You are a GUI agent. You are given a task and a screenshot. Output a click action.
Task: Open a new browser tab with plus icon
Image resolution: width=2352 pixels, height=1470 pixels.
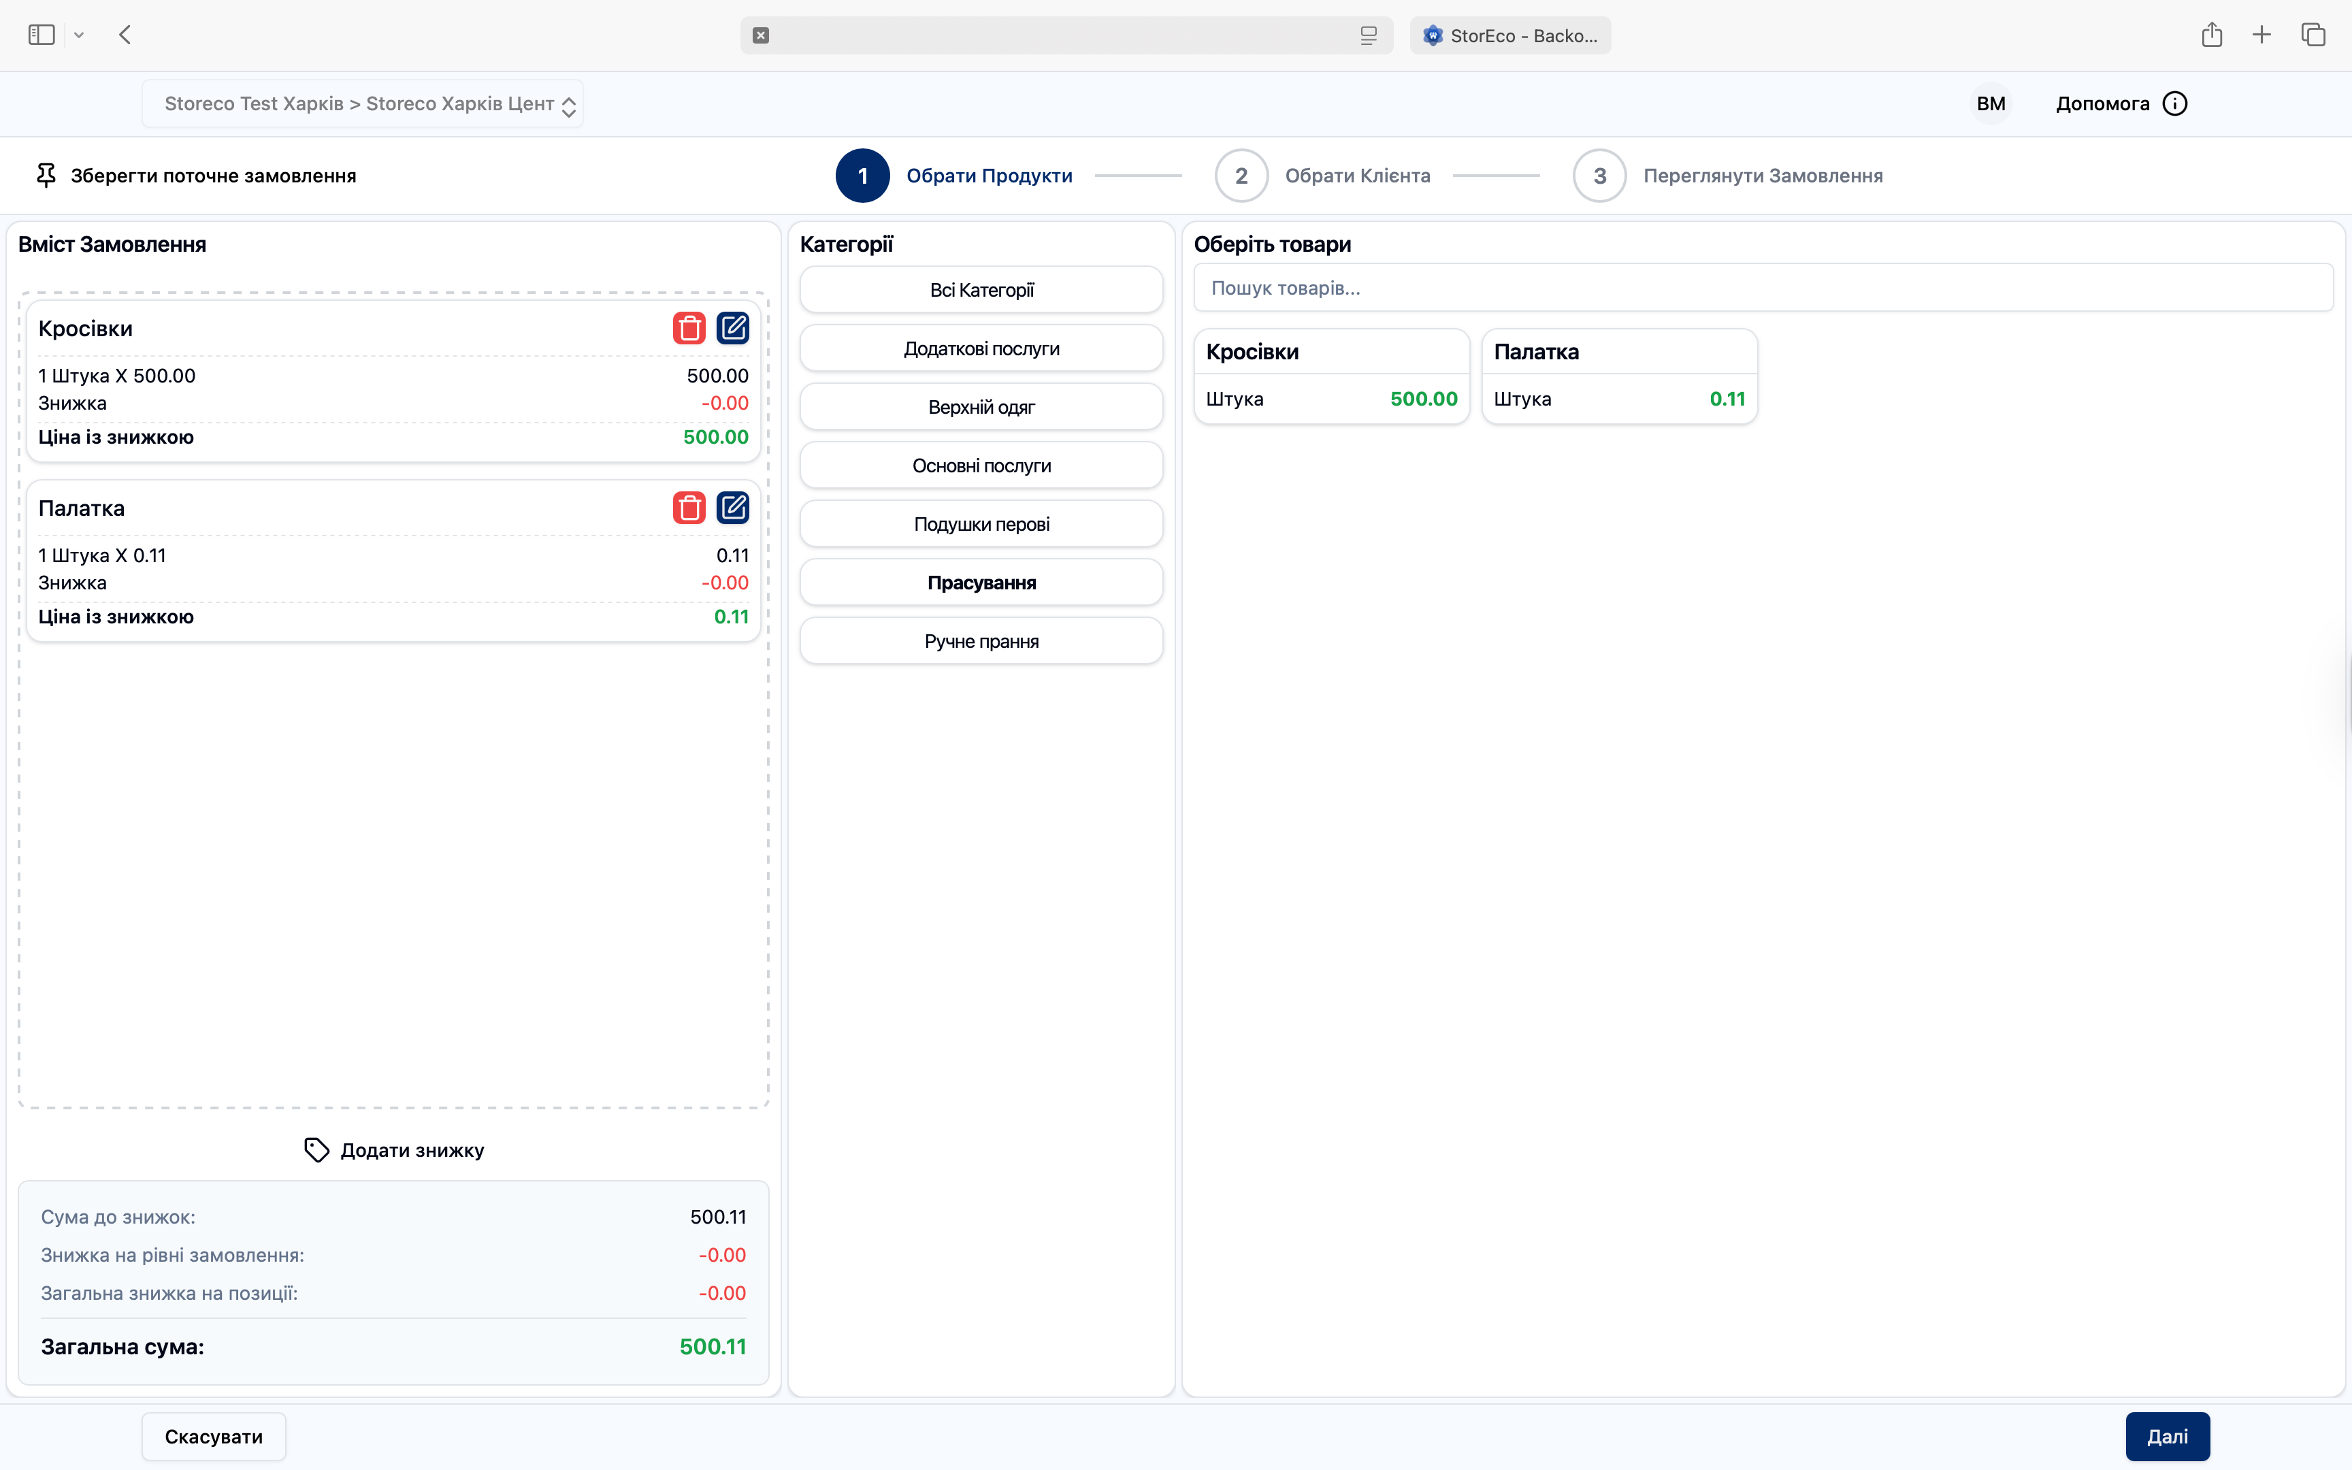click(x=2261, y=35)
